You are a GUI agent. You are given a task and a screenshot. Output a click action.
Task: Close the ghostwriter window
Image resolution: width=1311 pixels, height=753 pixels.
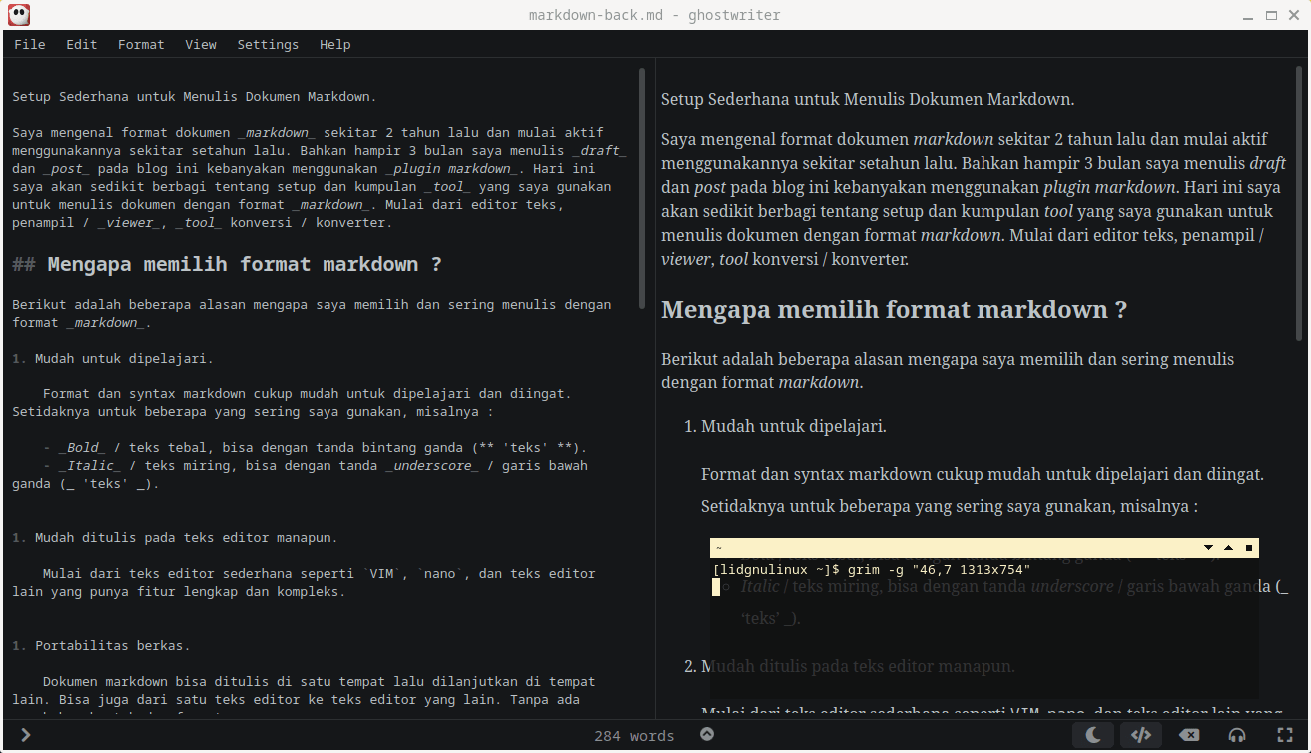point(1295,15)
